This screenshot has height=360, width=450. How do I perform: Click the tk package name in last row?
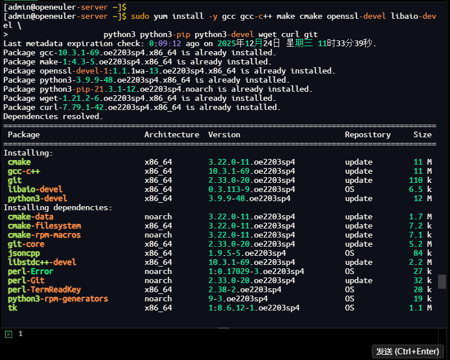click(x=13, y=308)
